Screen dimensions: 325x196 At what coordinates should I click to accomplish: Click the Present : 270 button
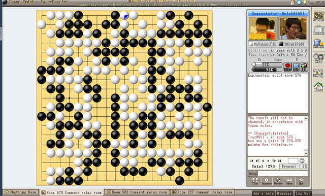point(294,167)
